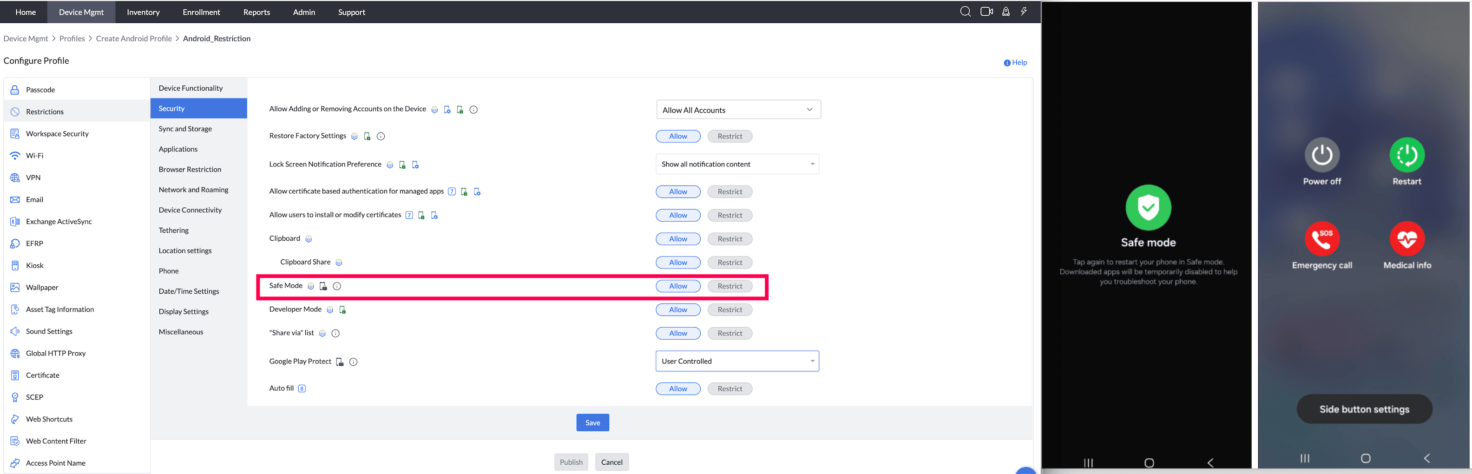1472x474 pixels.
Task: Tap the green Restart power icon
Action: [1406, 155]
